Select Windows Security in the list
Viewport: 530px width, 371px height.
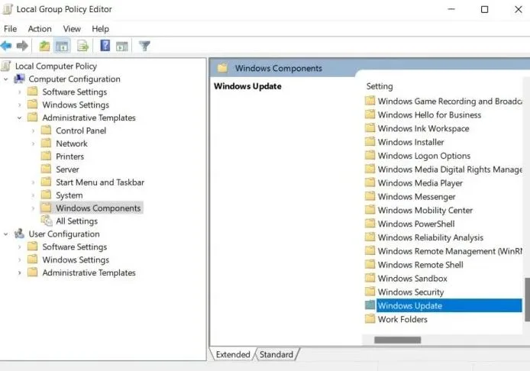click(x=411, y=292)
